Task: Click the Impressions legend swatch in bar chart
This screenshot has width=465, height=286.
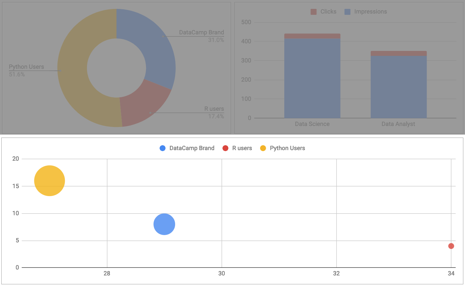Action: (x=348, y=12)
